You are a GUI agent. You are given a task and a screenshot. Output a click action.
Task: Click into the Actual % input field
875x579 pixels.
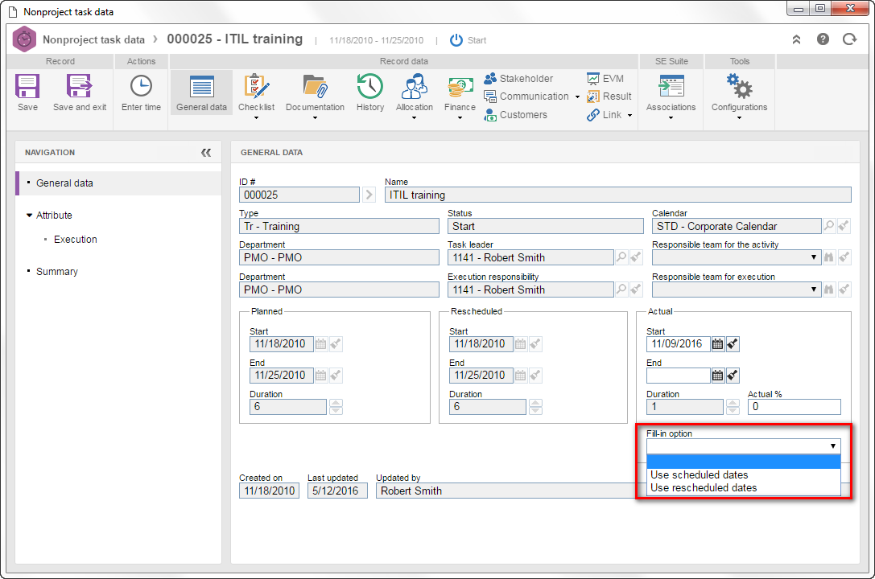coord(794,407)
